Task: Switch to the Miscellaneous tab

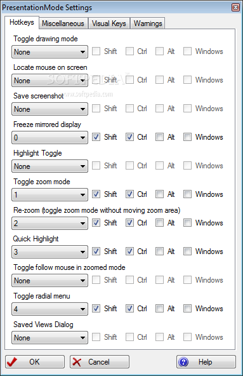Action: click(x=63, y=23)
